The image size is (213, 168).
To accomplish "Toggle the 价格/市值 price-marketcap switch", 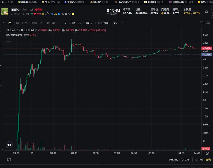I will (103, 23).
